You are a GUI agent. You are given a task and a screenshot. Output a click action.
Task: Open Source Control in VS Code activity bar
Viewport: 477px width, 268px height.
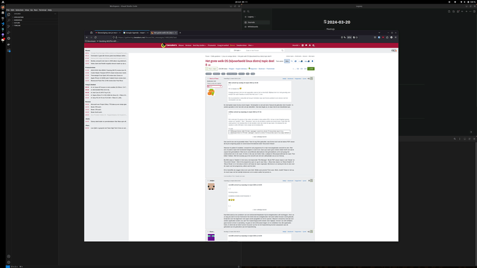(8, 26)
